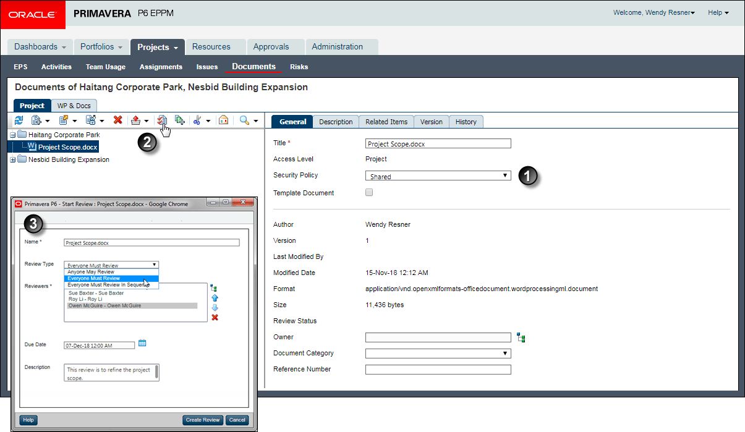This screenshot has width=745, height=432.
Task: Open the Risks page
Action: [299, 67]
